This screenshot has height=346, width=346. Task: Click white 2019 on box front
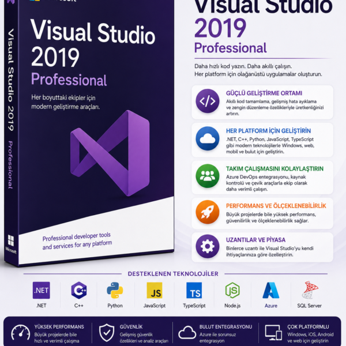pos(55,57)
